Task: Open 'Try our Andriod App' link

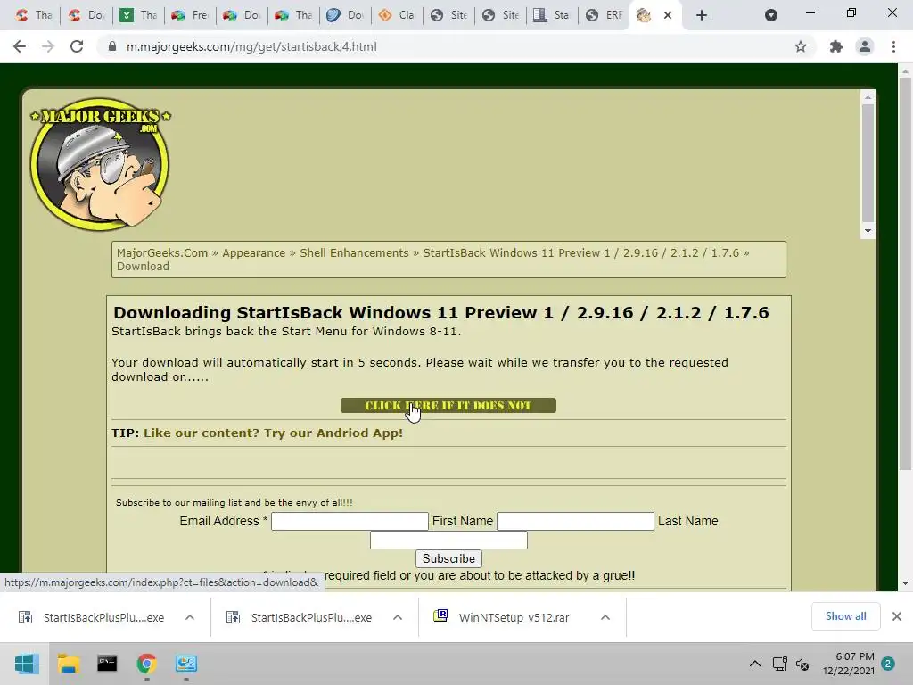Action: click(273, 433)
